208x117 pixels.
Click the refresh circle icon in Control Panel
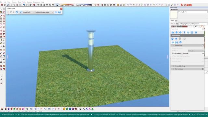tap(11, 12)
